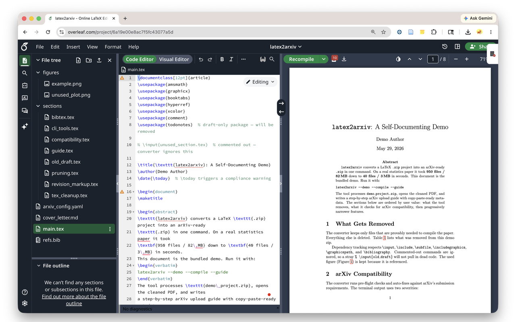
Task: Open the Insert menu
Action: click(73, 47)
